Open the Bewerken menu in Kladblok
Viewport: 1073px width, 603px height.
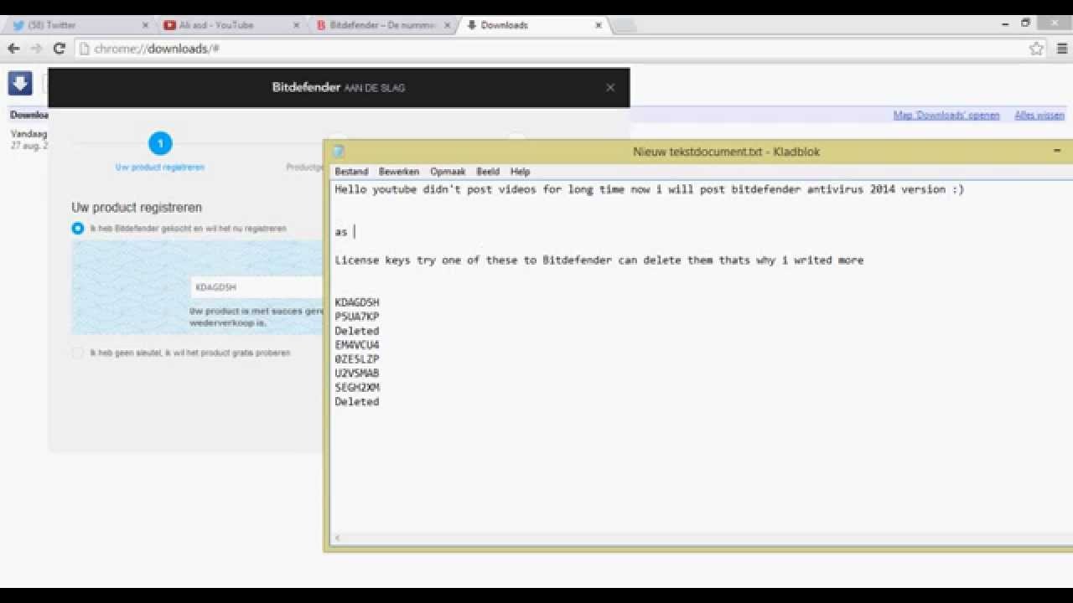(x=399, y=172)
